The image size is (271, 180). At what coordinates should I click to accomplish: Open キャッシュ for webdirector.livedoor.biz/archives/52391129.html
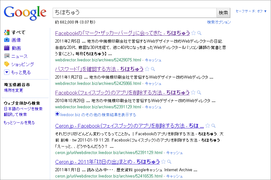[153, 107]
